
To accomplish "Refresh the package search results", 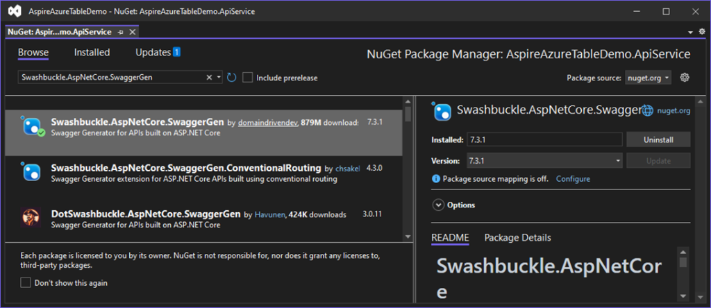I will click(231, 78).
